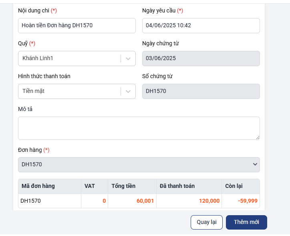Open the Tiền mặt payment method dropdown
This screenshot has width=290, height=236.
[77, 91]
